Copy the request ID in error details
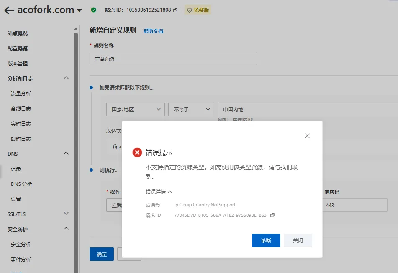The width and height of the screenshot is (398, 273). pyautogui.click(x=272, y=215)
